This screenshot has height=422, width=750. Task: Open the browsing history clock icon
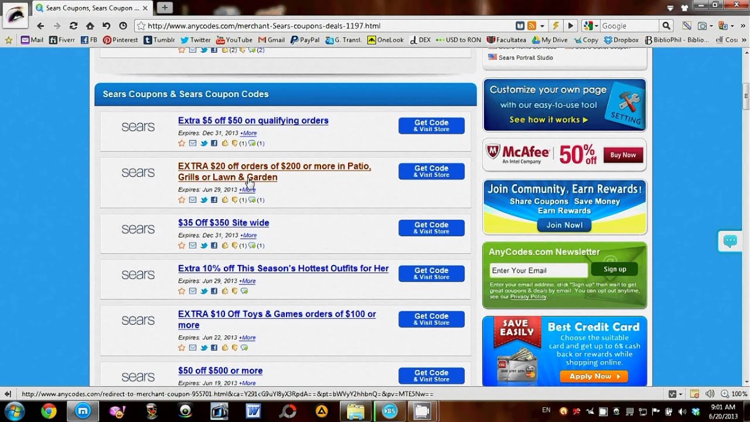122,26
